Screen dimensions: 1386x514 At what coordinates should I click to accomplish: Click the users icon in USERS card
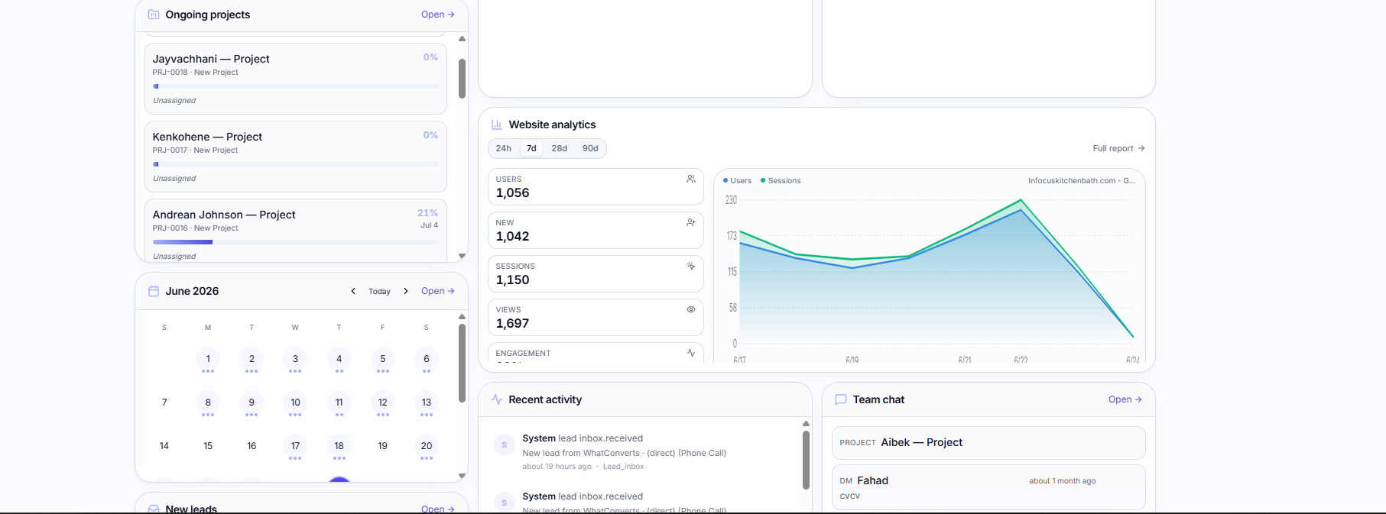pyautogui.click(x=691, y=179)
